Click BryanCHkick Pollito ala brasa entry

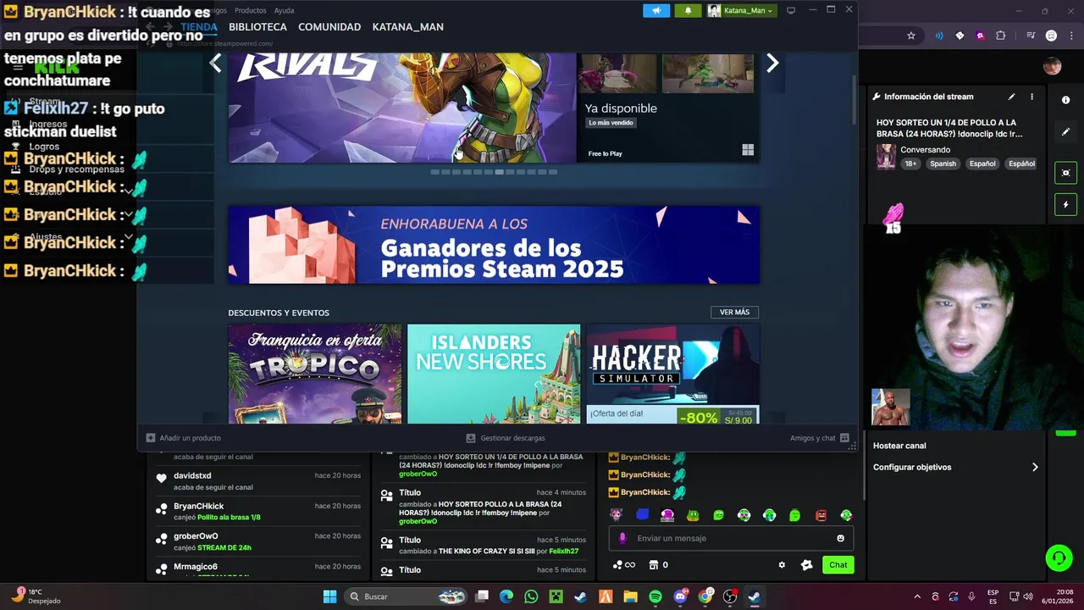pos(258,512)
